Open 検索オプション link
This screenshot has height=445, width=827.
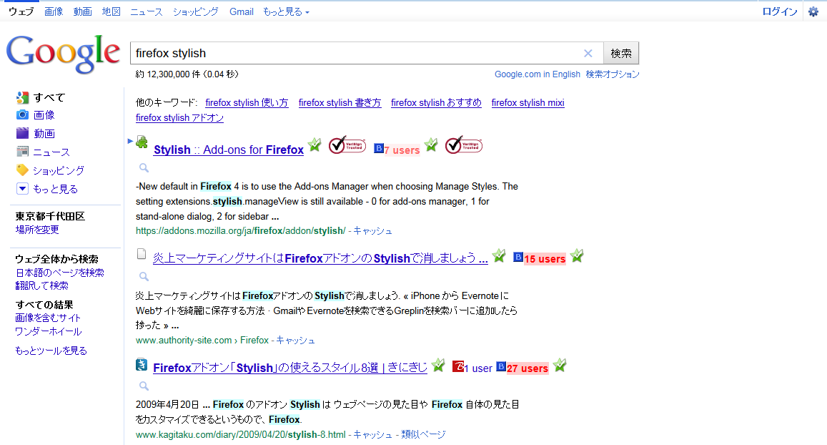click(x=613, y=74)
